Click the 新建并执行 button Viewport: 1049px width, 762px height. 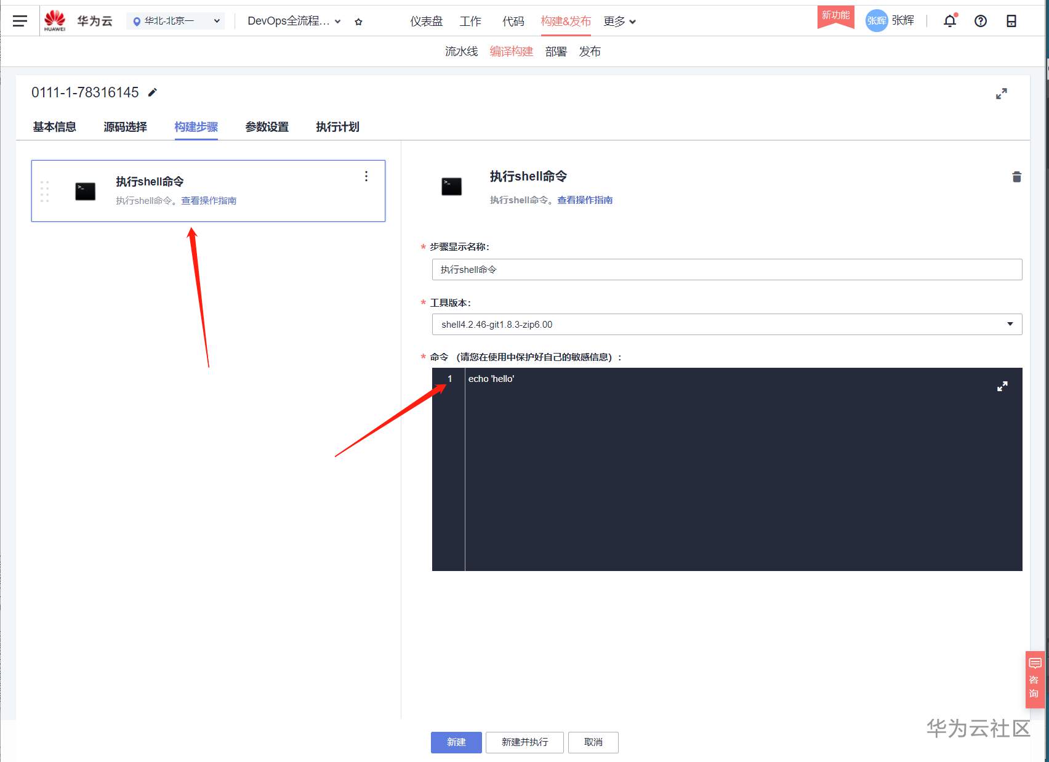point(524,742)
